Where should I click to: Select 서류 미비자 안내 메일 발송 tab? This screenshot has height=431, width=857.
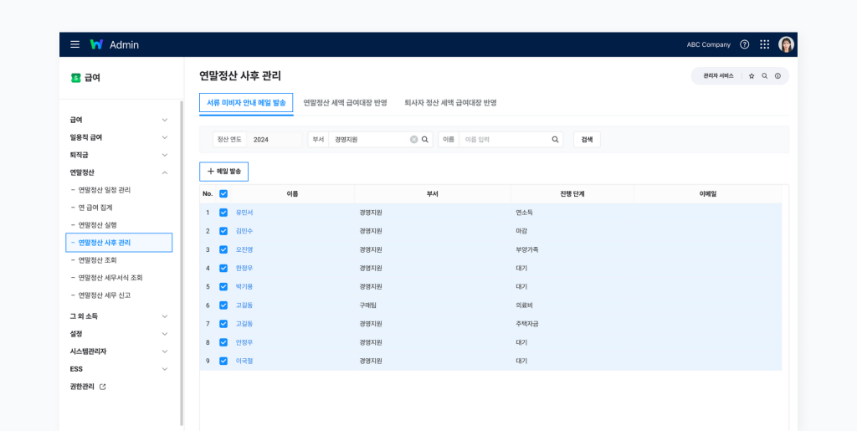(x=246, y=103)
